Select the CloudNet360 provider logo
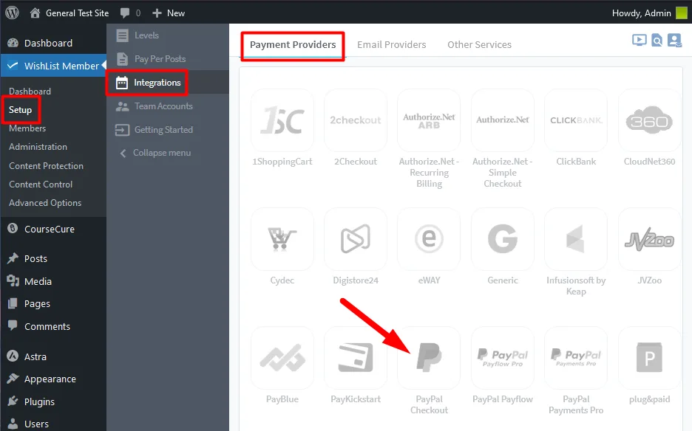This screenshot has height=431, width=692. 649,120
